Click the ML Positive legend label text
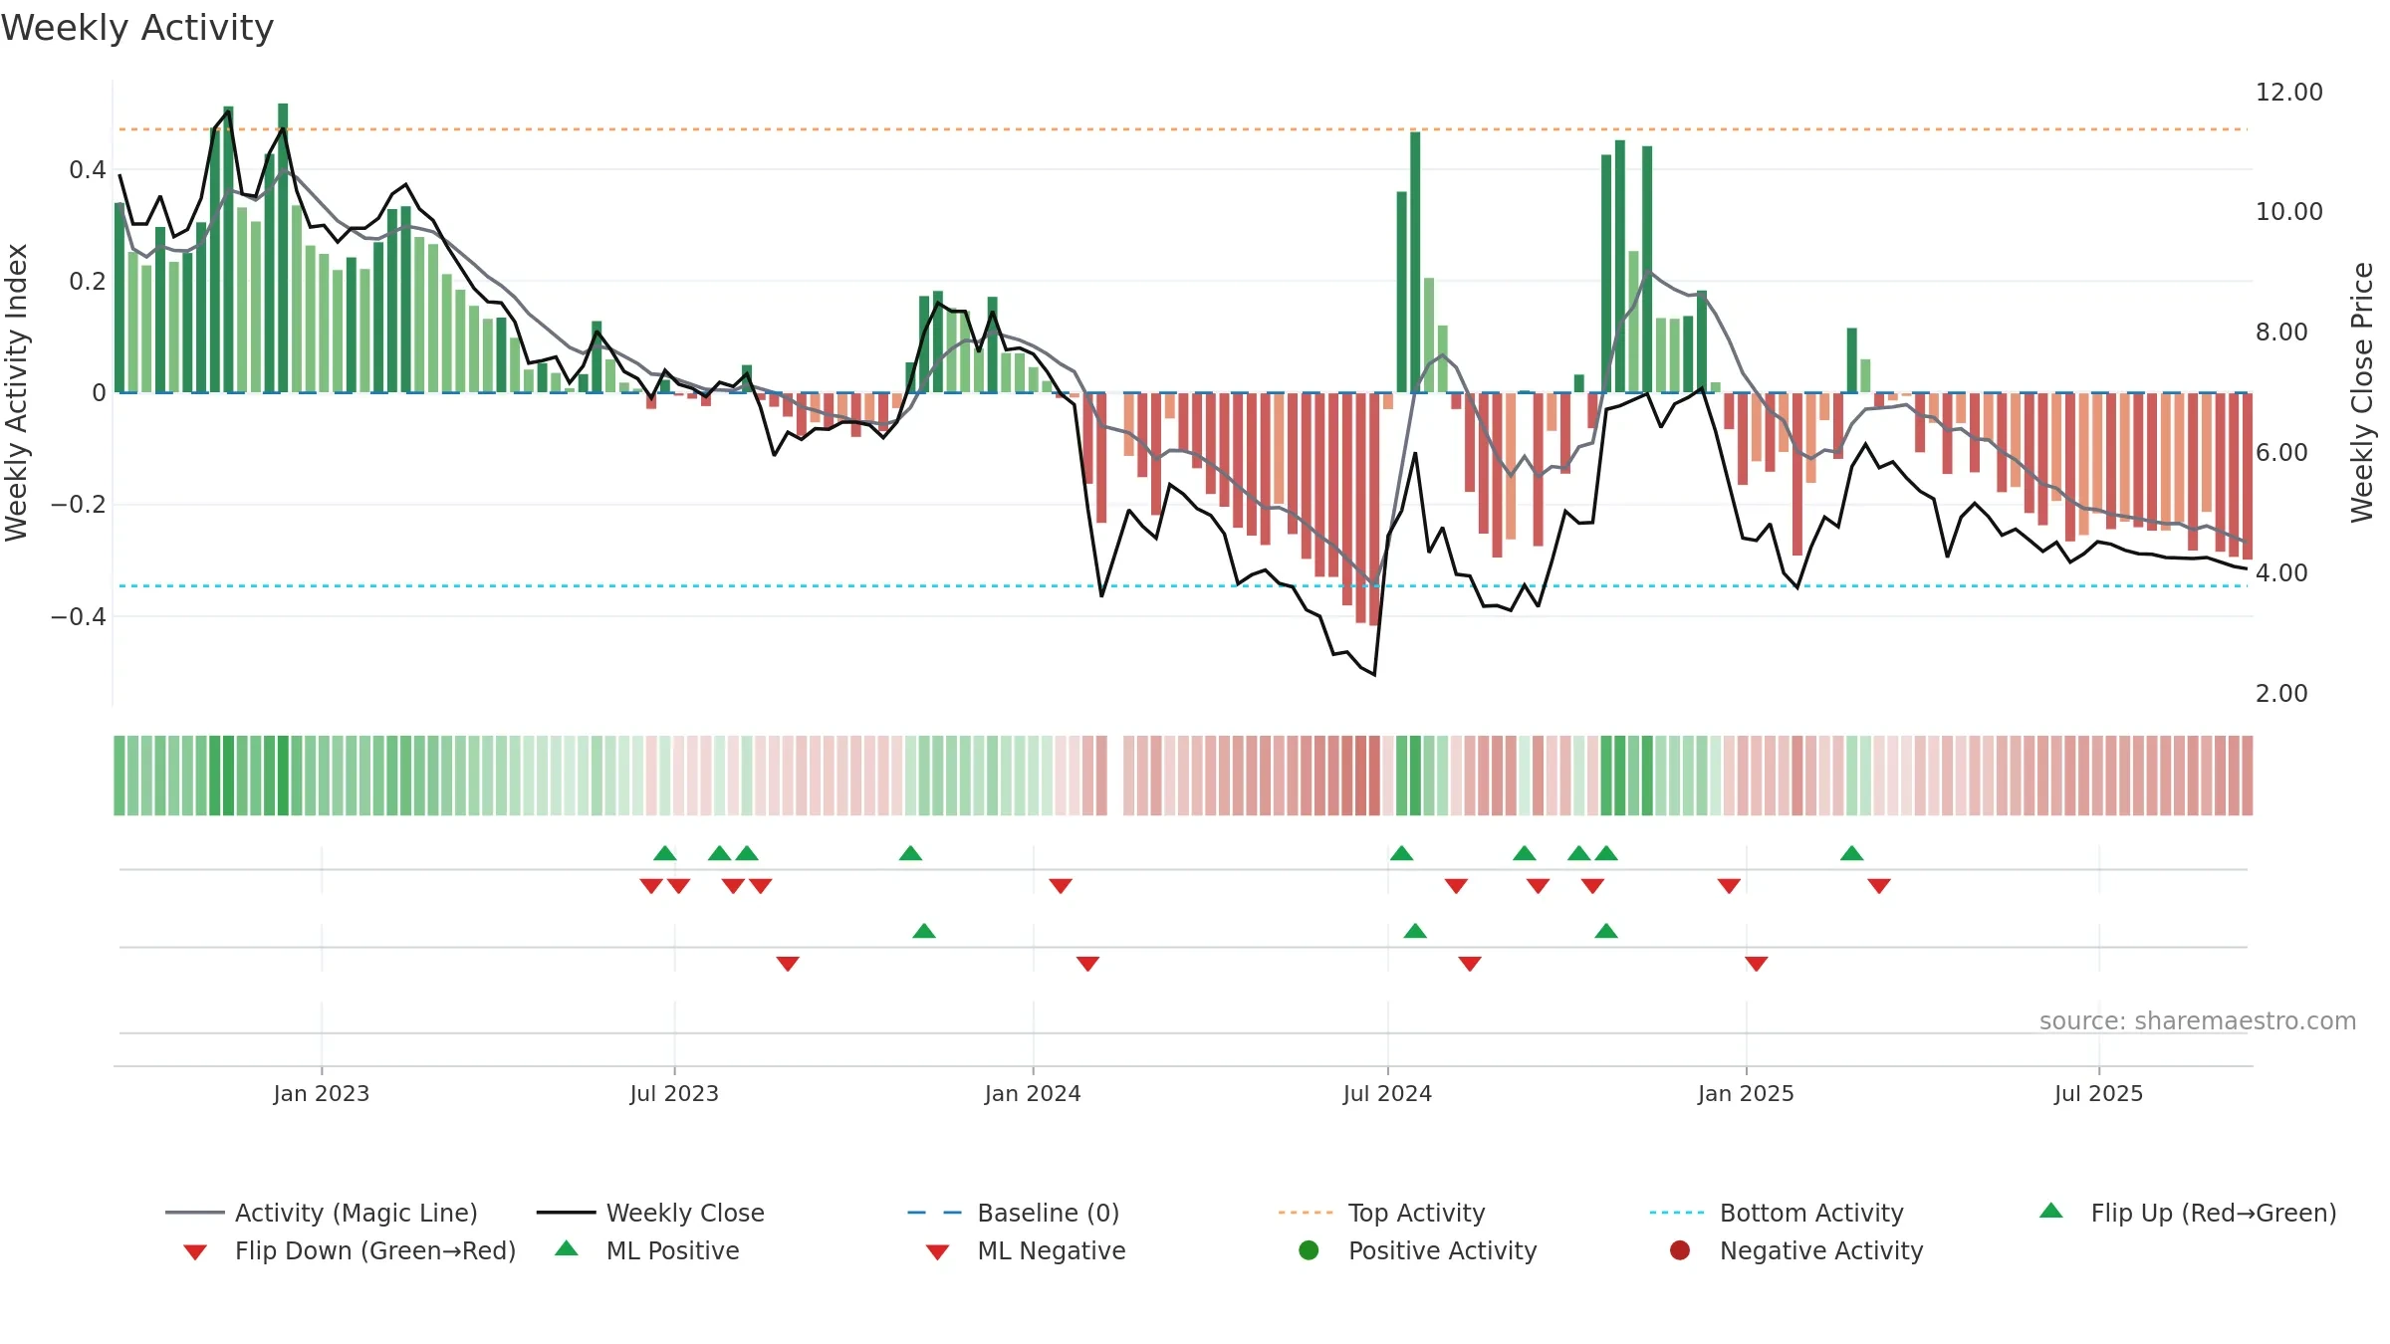 tap(673, 1250)
